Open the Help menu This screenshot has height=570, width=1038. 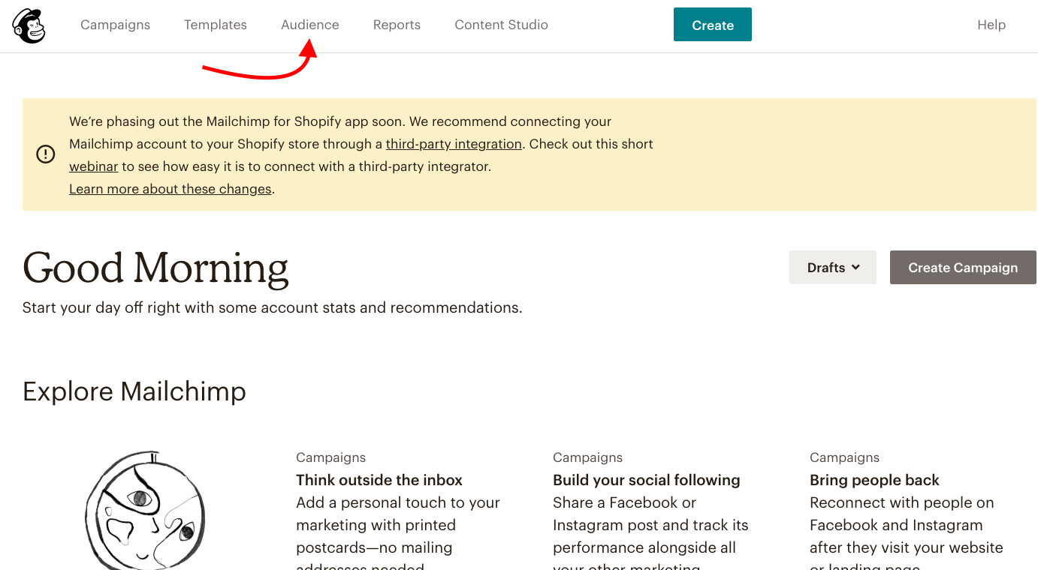click(x=991, y=25)
